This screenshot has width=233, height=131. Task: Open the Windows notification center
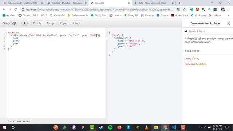(x=227, y=127)
